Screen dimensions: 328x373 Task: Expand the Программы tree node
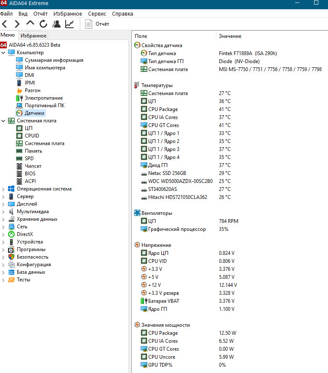click(x=3, y=250)
